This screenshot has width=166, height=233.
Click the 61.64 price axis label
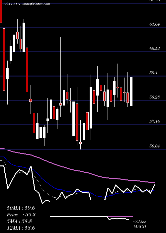(155, 24)
